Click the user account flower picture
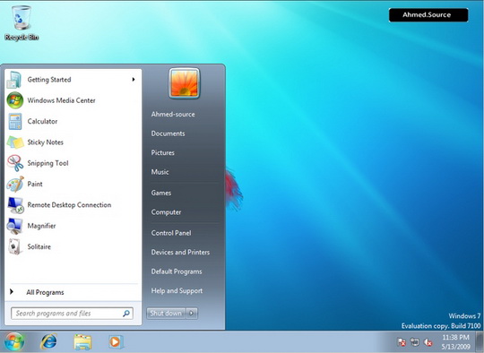This screenshot has height=353, width=484. click(x=185, y=83)
